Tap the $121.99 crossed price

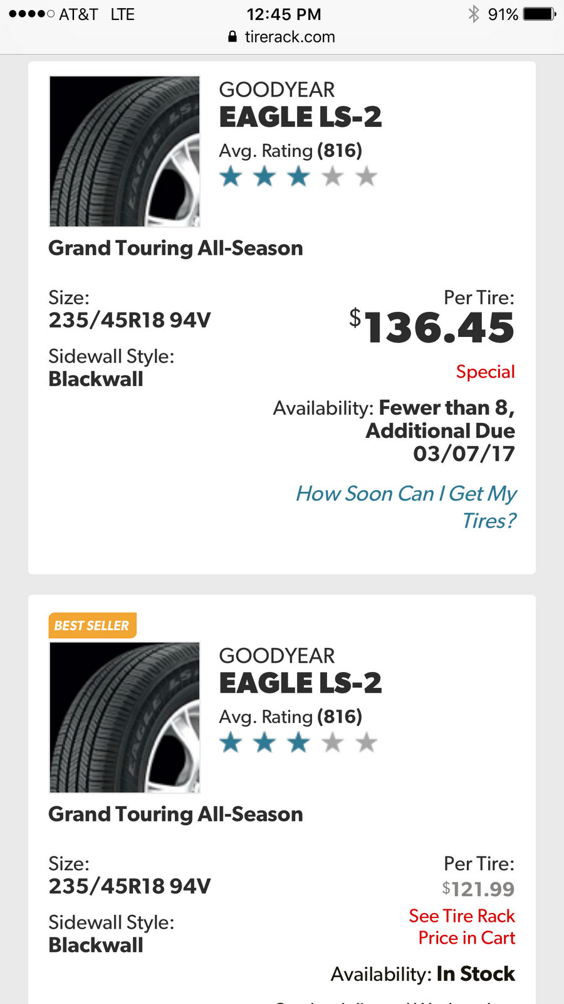(x=478, y=889)
